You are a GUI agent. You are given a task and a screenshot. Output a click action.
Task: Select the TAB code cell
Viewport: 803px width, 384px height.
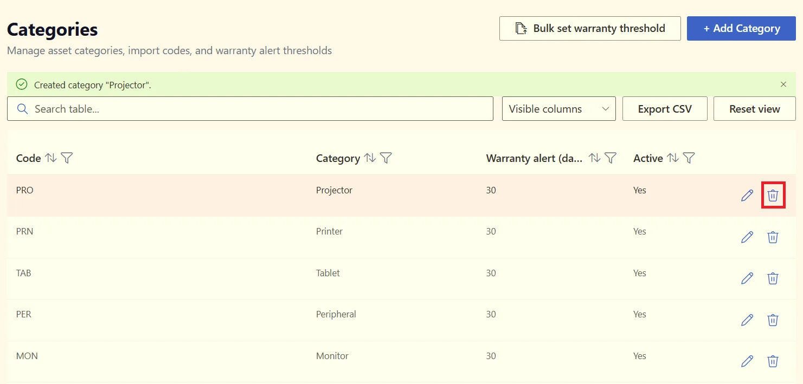pyautogui.click(x=24, y=273)
